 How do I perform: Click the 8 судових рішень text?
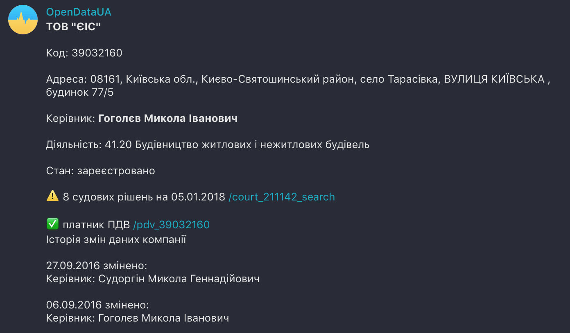point(144,197)
